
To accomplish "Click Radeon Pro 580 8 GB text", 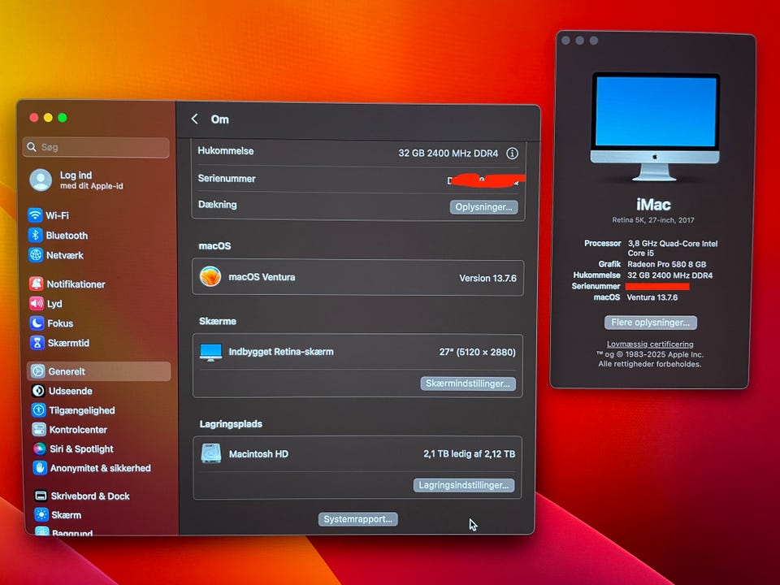I will tap(666, 264).
